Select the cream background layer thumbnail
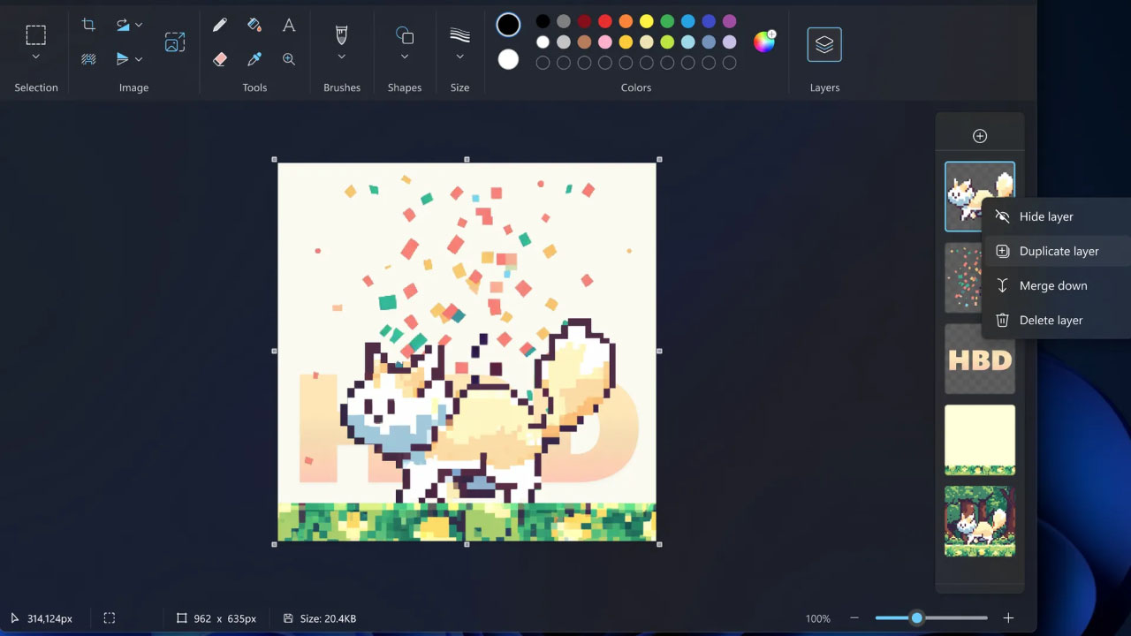This screenshot has width=1131, height=636. point(980,440)
